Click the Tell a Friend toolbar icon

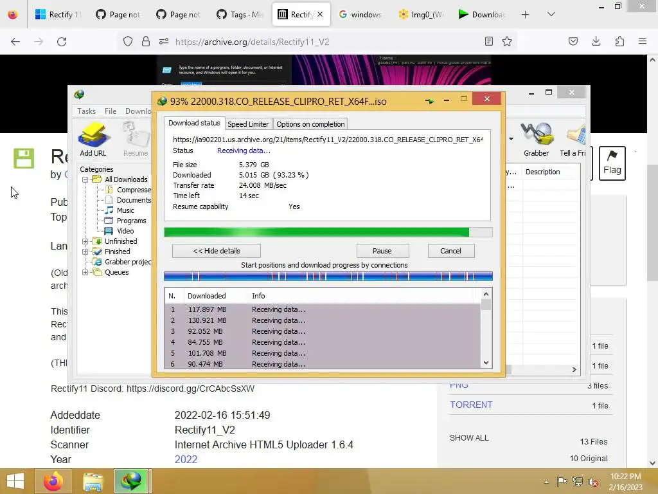coord(573,139)
